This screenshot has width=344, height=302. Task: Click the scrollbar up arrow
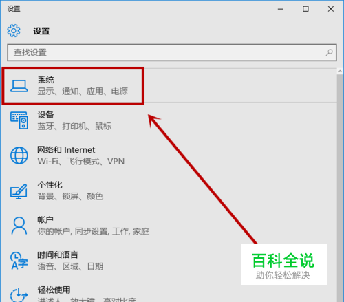[x=340, y=72]
